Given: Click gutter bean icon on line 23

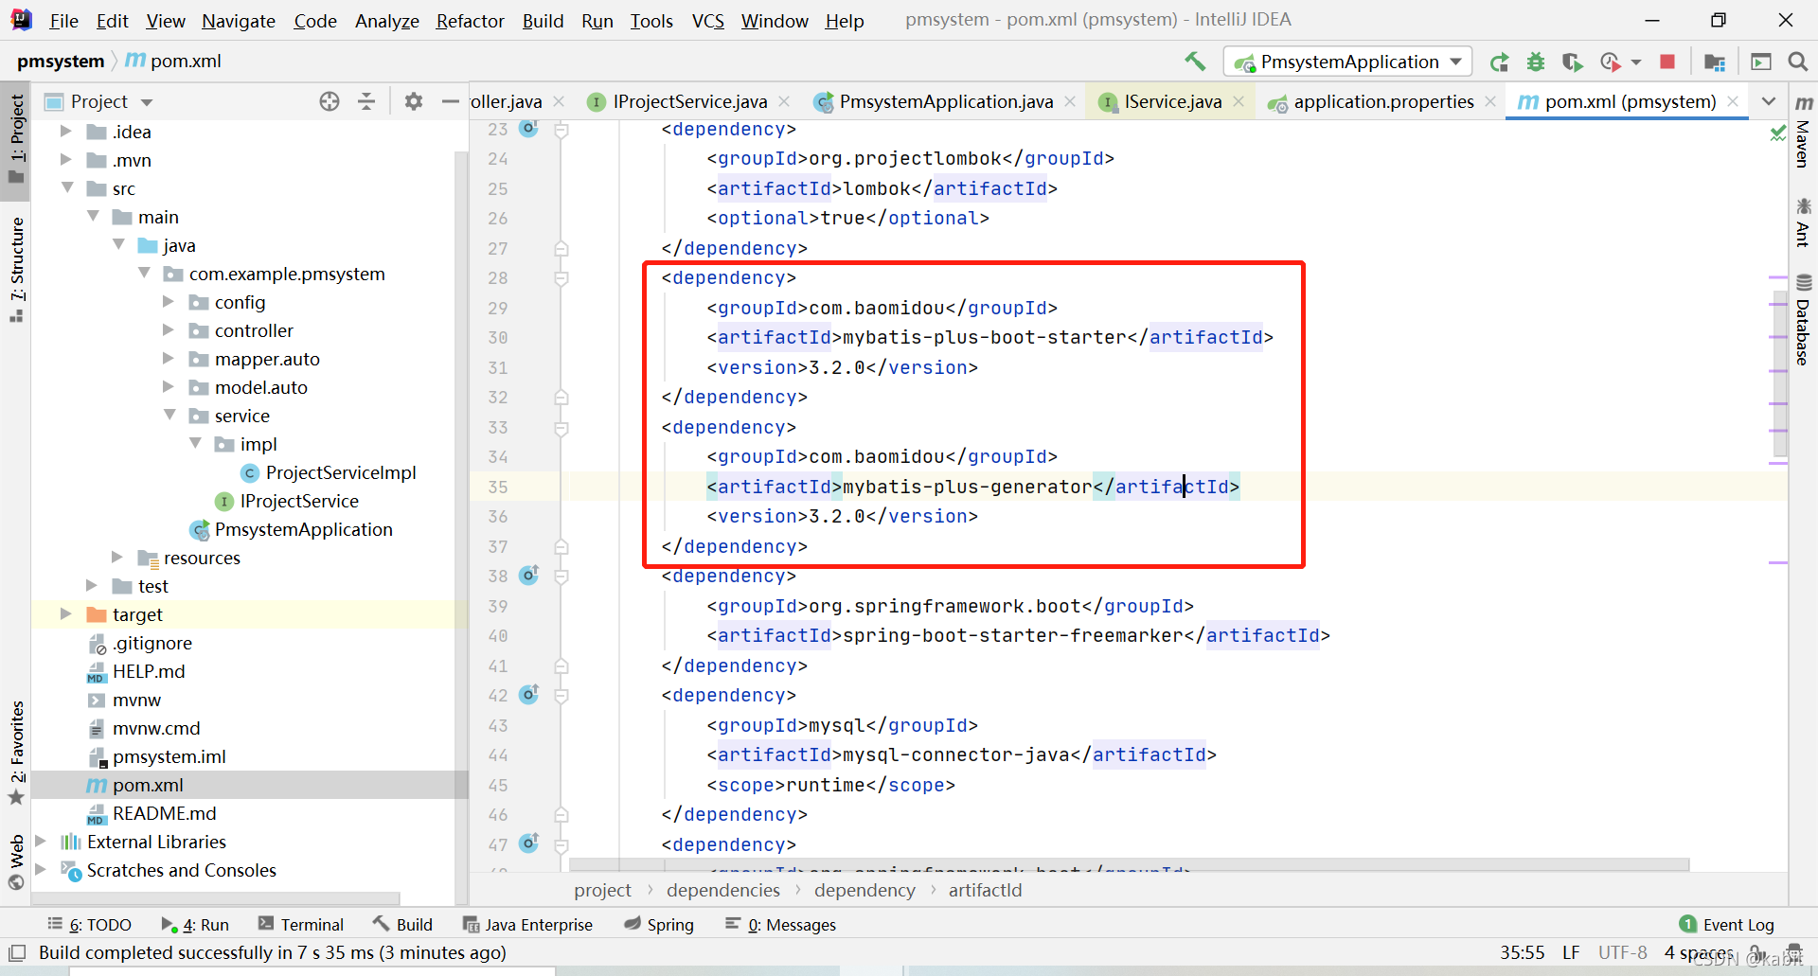Looking at the screenshot, I should click(528, 128).
